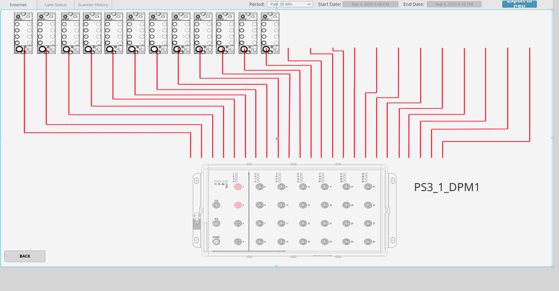Click the ACA connector on the DPM
Viewport: 559px width, 291px height.
[217, 223]
